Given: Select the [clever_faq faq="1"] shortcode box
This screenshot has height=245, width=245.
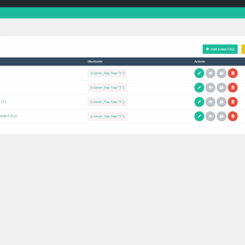Looking at the screenshot, I should pyautogui.click(x=107, y=73).
